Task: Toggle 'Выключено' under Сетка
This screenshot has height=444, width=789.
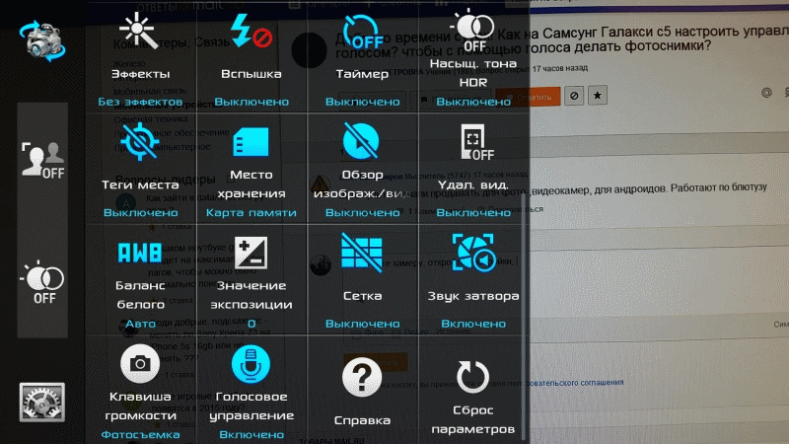Action: [x=362, y=324]
